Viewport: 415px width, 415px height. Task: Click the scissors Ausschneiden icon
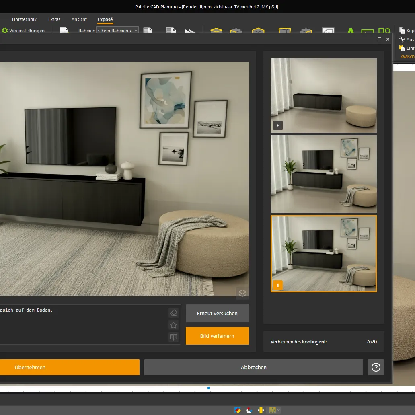402,39
